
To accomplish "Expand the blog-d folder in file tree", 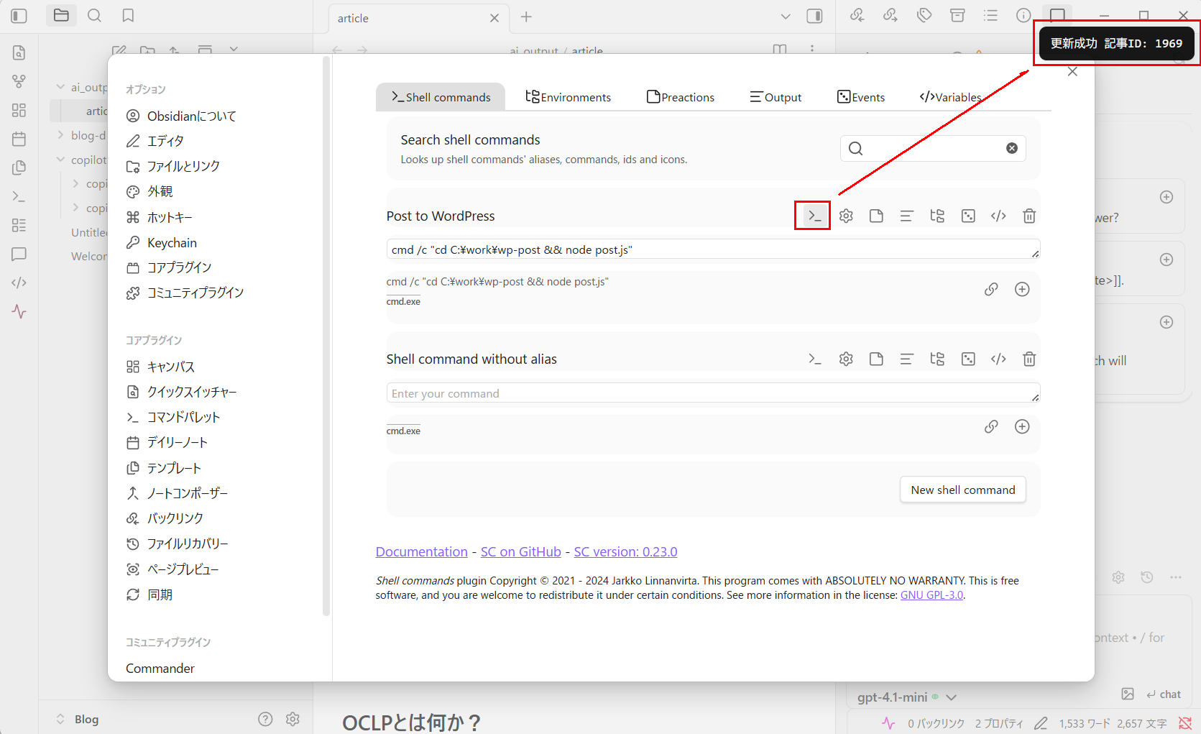I will [61, 135].
